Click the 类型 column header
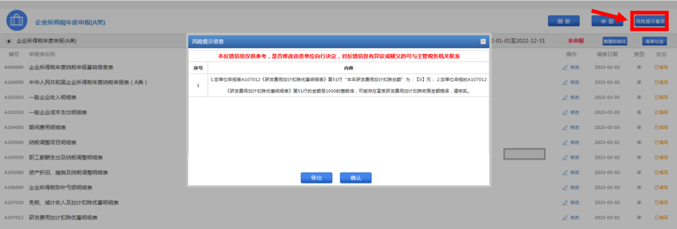This screenshot has width=677, height=229. point(639,54)
